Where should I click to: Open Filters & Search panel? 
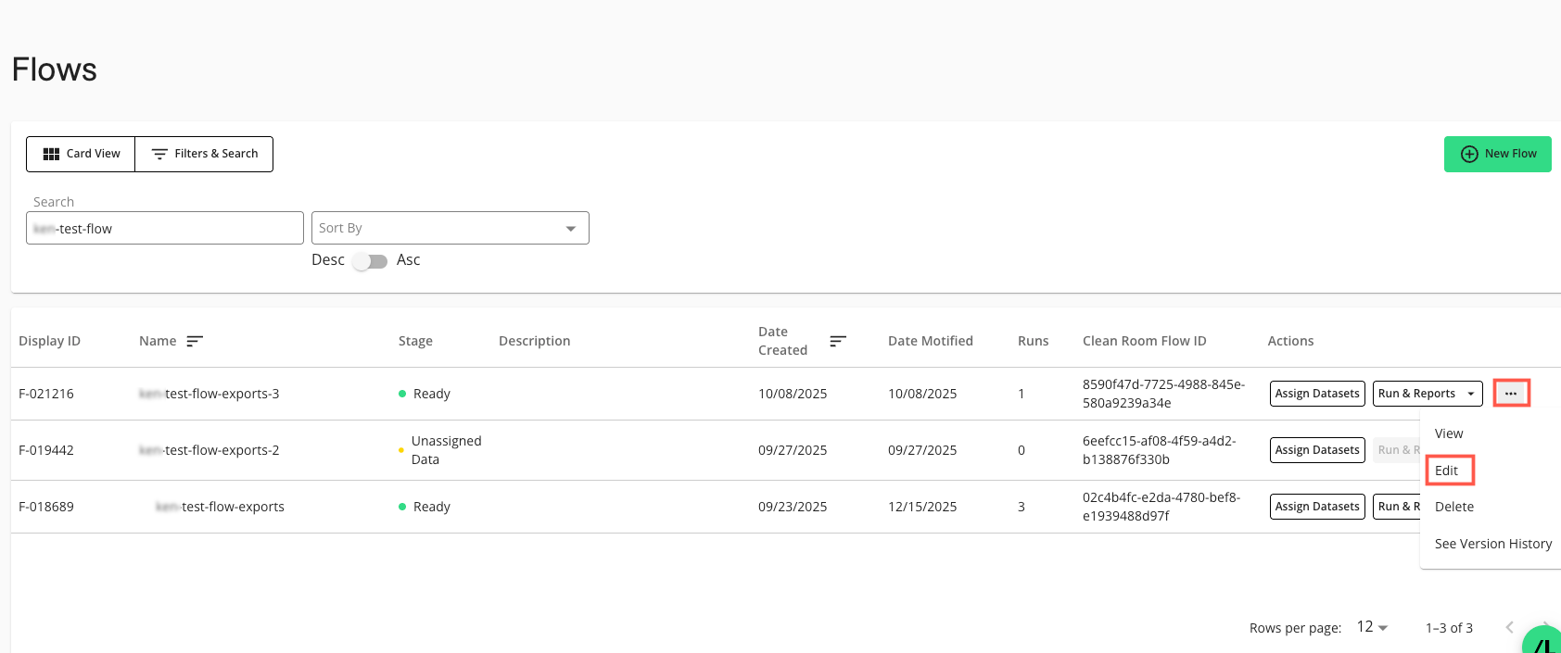pos(205,154)
